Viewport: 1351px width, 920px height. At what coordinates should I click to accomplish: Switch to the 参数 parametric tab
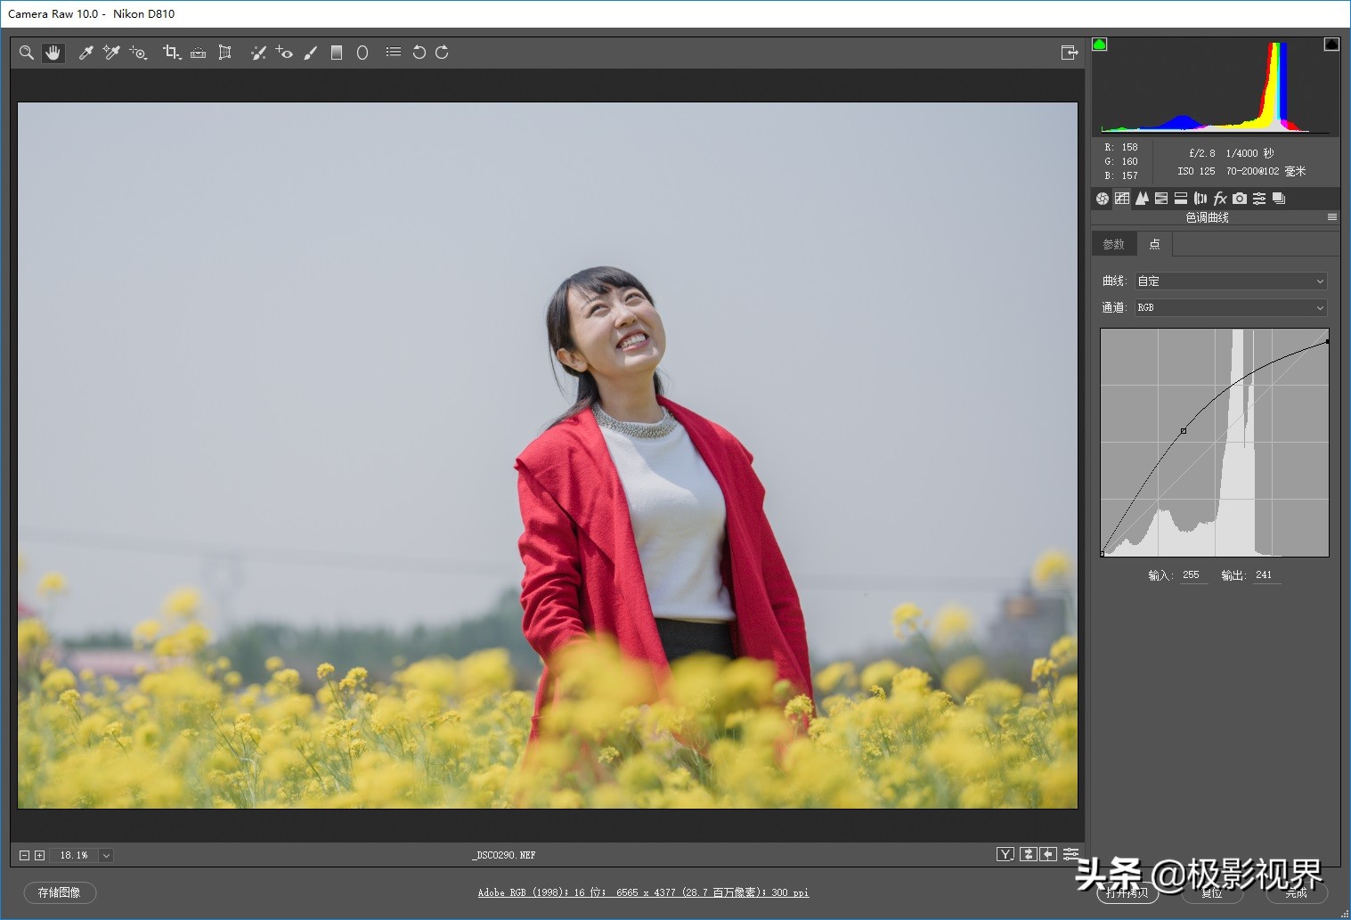1114,244
